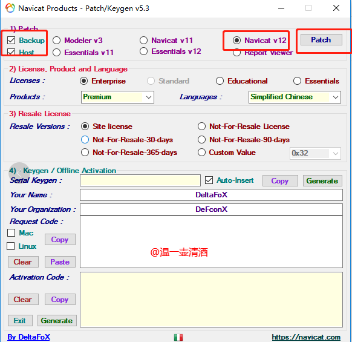Clear the Request Code

23,261
